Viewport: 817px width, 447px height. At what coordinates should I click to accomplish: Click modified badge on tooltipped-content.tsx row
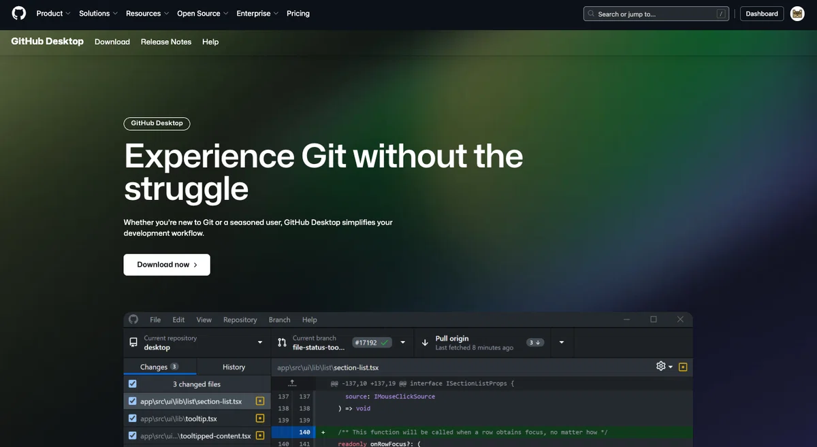click(x=259, y=436)
